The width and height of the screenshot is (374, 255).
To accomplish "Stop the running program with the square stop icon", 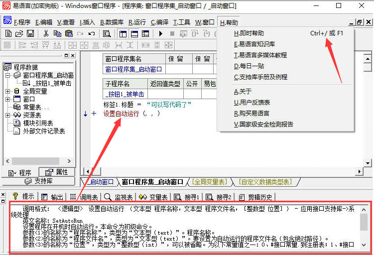I will (x=172, y=34).
